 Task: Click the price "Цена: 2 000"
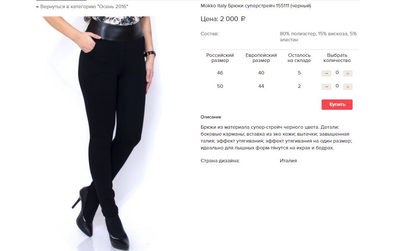(x=223, y=19)
